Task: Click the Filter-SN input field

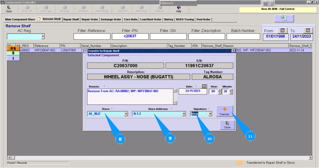Action: [x=168, y=37]
